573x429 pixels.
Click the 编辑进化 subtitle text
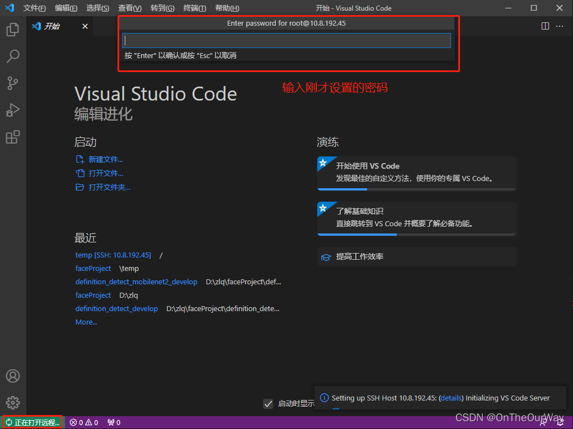pos(104,114)
